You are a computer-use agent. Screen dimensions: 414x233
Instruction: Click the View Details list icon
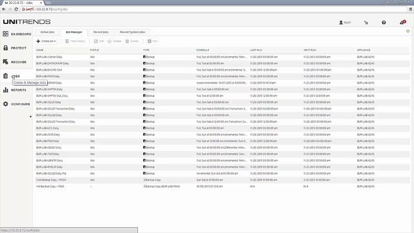pyautogui.click(x=67, y=41)
